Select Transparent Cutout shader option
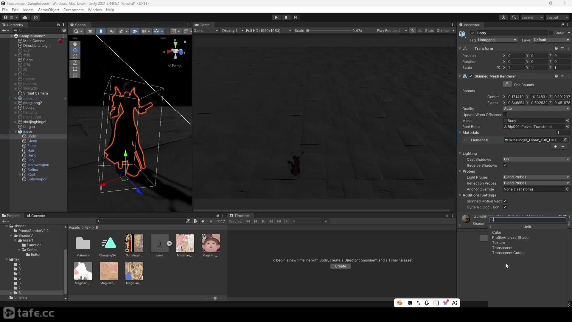This screenshot has height=322, width=572. click(508, 253)
